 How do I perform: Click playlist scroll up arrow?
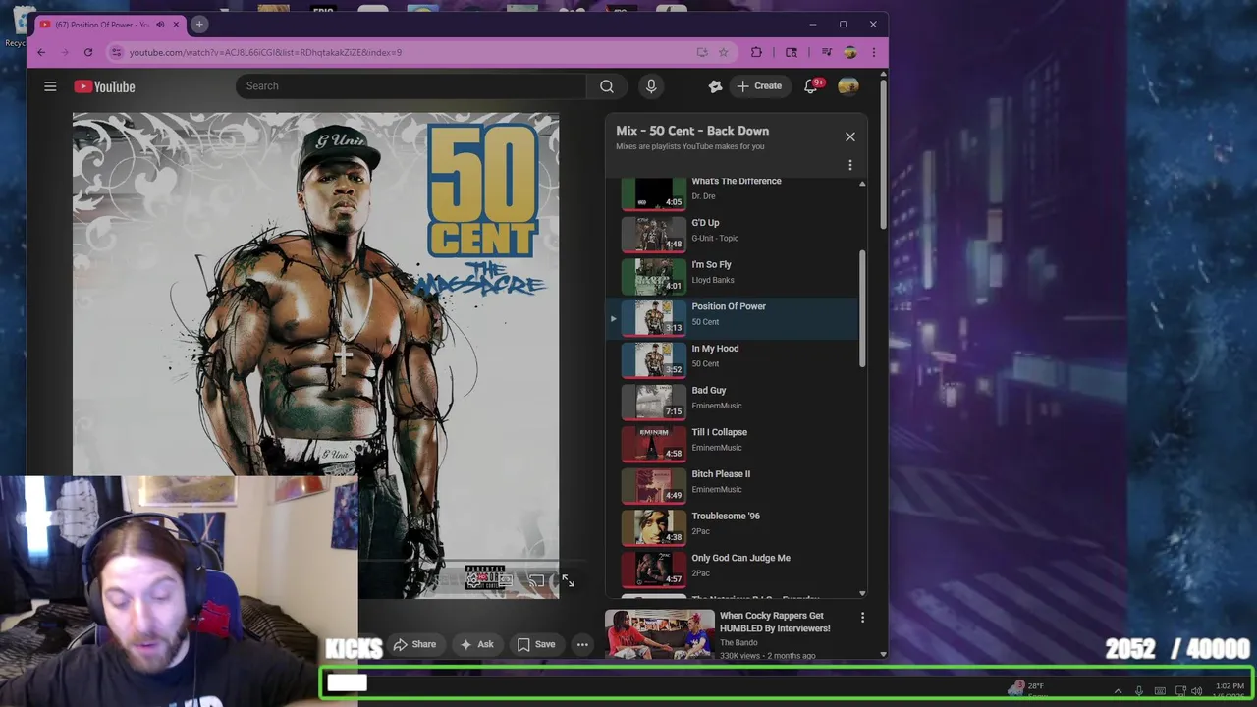pos(862,184)
